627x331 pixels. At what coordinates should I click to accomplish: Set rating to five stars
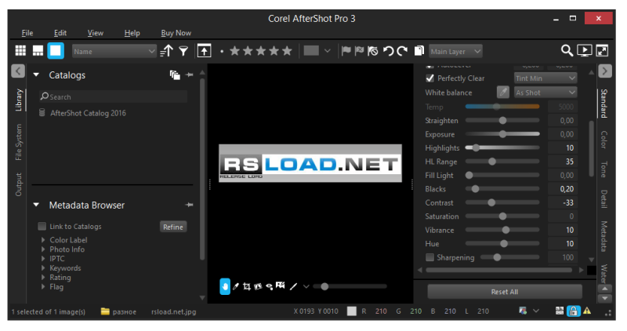(x=287, y=51)
